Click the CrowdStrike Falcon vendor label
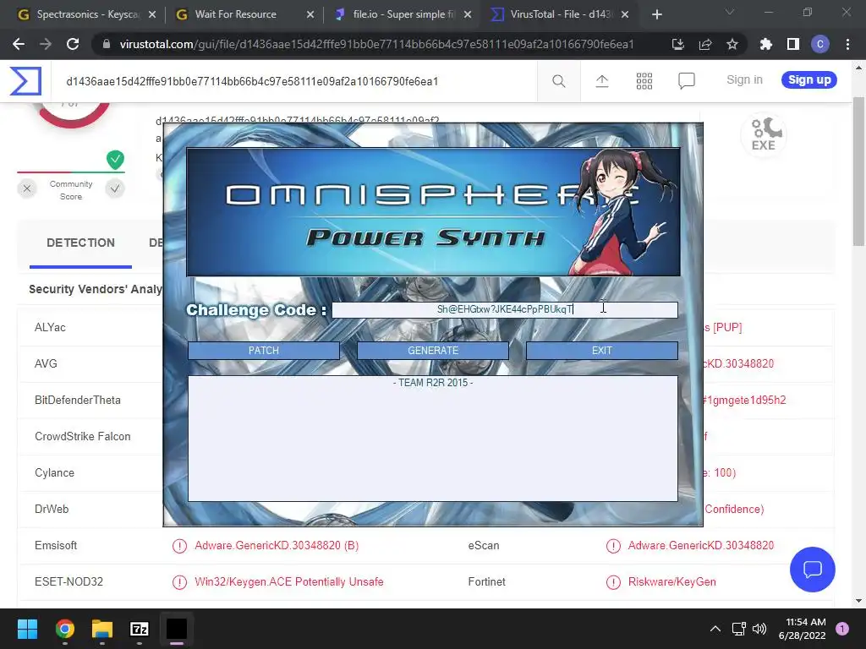 83,437
